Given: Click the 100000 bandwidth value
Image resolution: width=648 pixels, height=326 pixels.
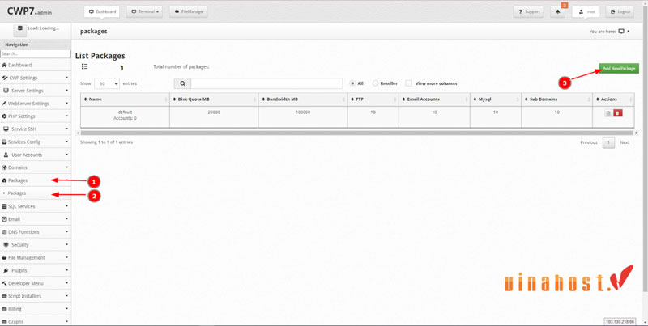Looking at the screenshot, I should pyautogui.click(x=303, y=112).
